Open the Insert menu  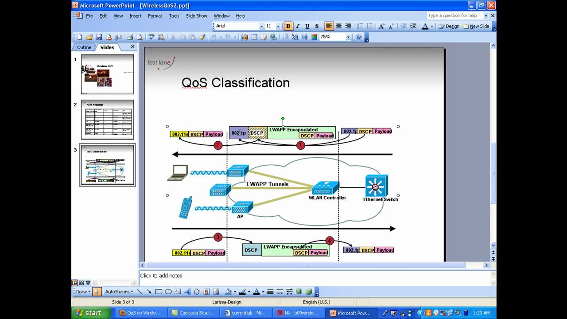pos(135,16)
